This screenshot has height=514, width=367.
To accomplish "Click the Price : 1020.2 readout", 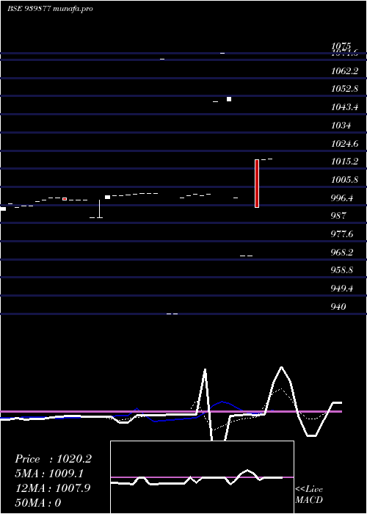I will 53,459.
